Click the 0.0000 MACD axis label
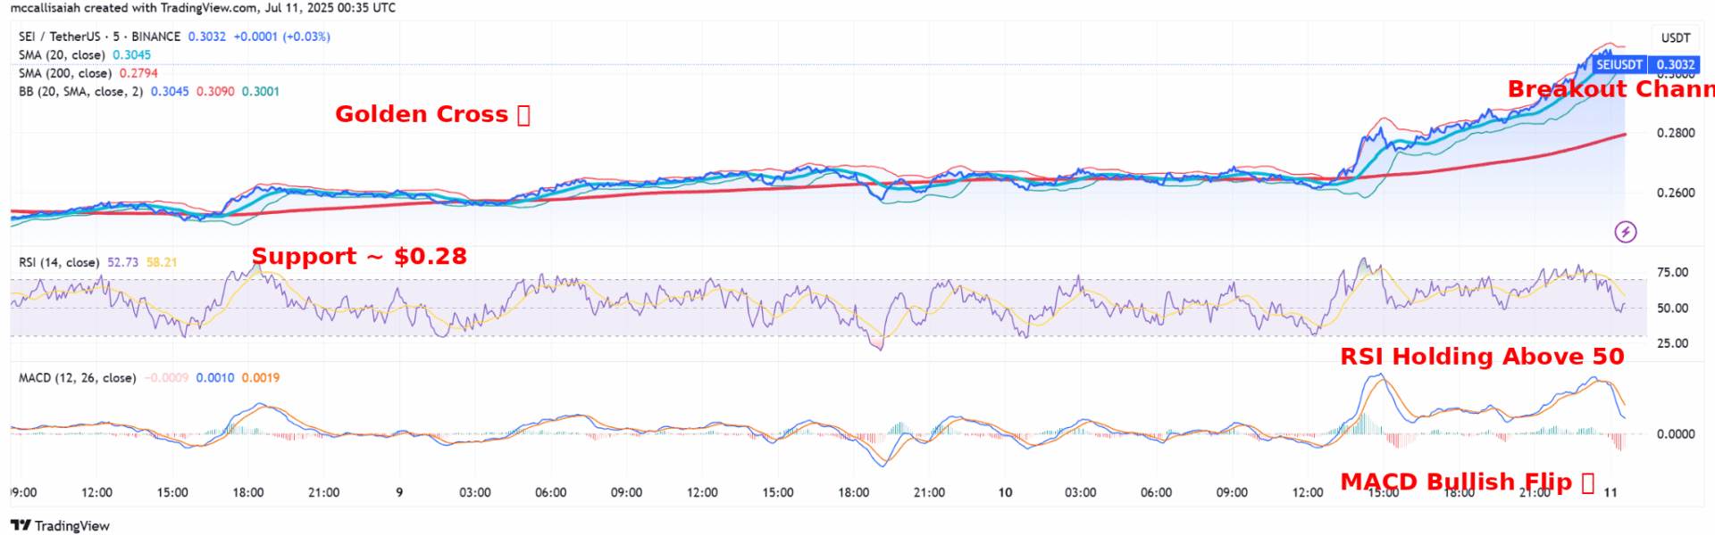 click(x=1676, y=434)
